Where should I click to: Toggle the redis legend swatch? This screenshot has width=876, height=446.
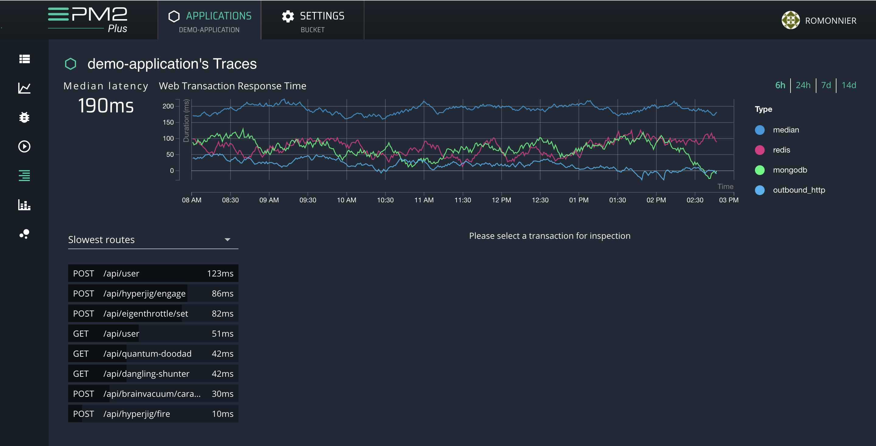tap(760, 150)
